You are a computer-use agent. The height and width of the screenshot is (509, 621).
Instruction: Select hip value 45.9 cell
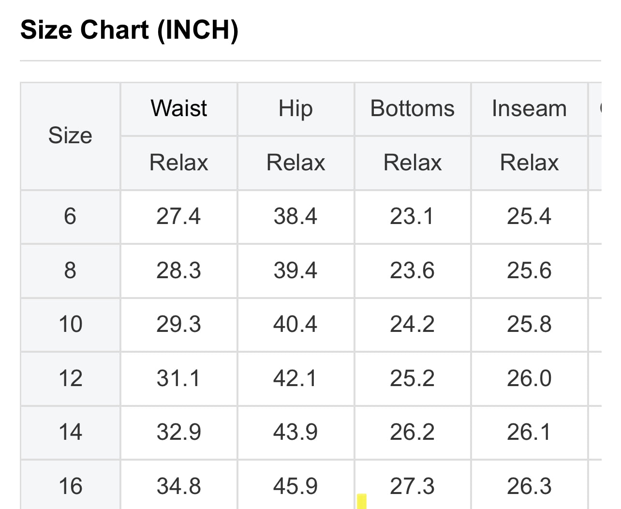point(296,486)
